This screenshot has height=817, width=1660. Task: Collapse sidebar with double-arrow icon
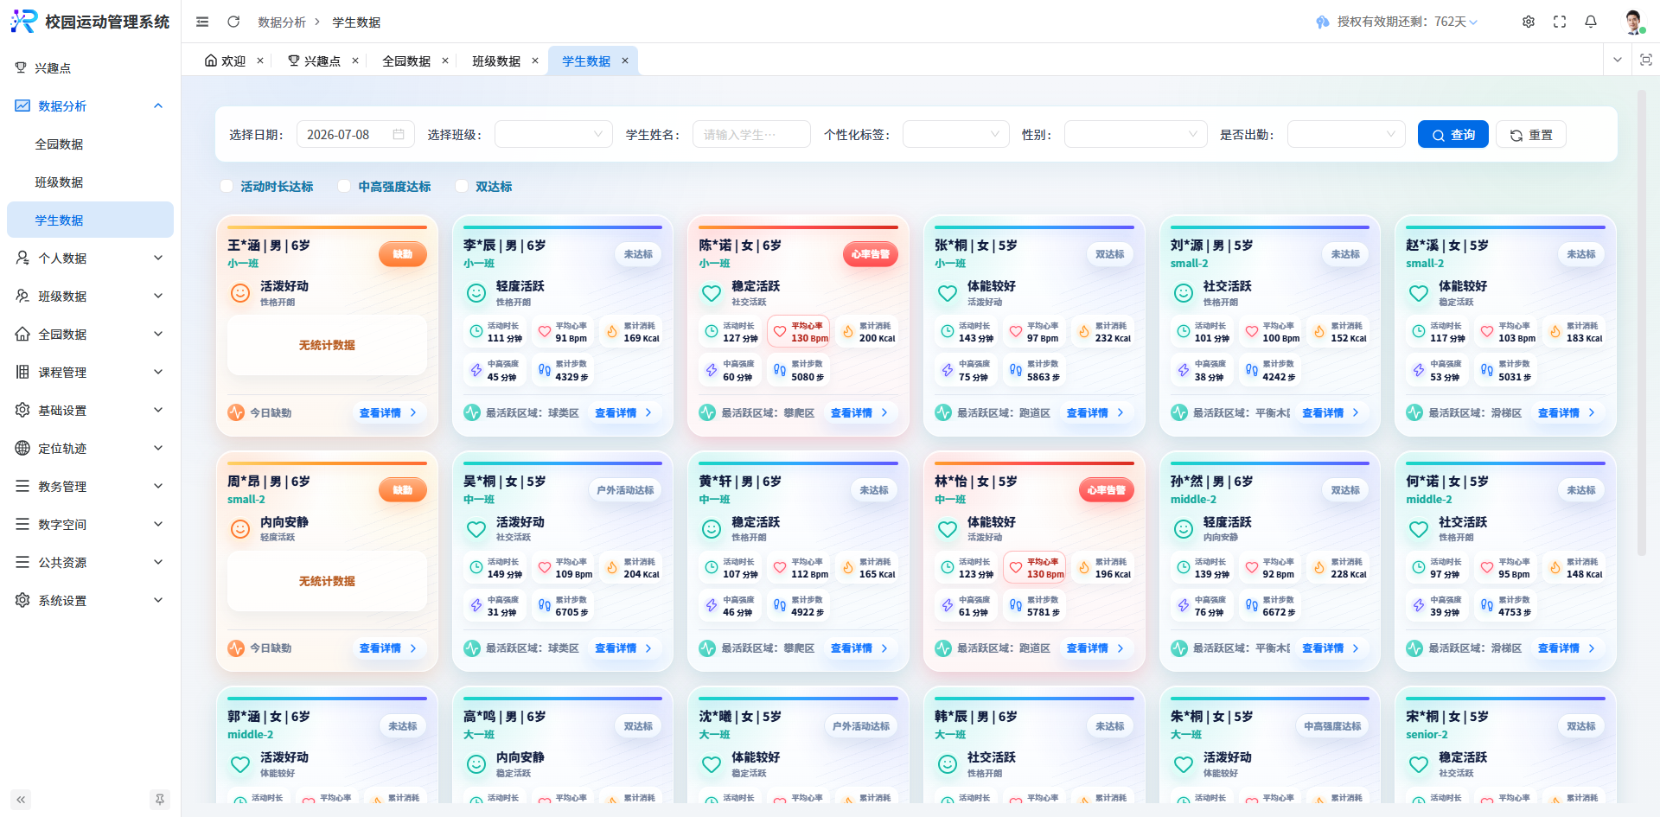[x=21, y=800]
